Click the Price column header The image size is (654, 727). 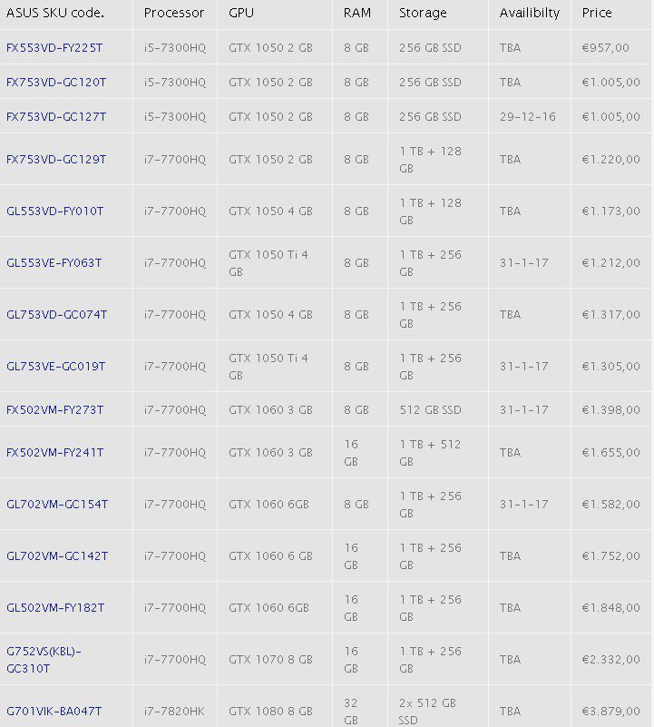pyautogui.click(x=597, y=14)
